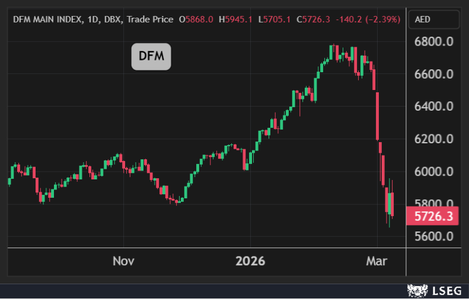Click the LSEG lion logo icon
Image resolution: width=469 pixels, height=299 pixels.
tap(417, 290)
